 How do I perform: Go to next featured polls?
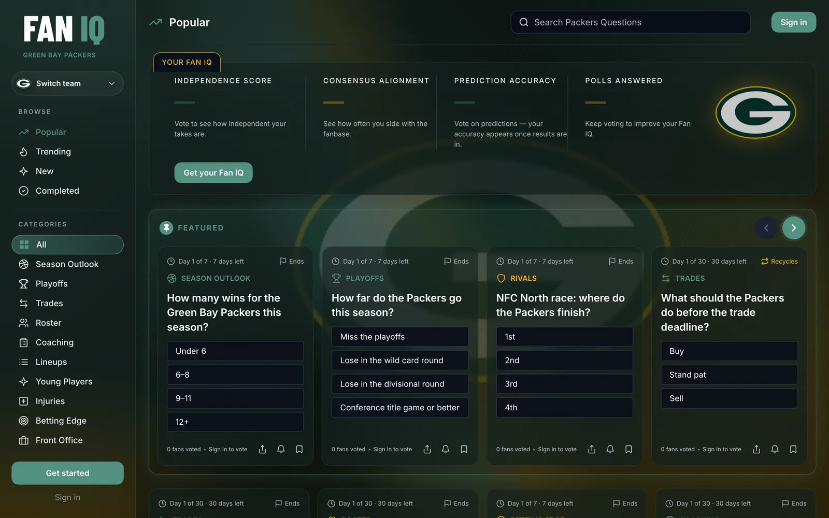point(794,228)
